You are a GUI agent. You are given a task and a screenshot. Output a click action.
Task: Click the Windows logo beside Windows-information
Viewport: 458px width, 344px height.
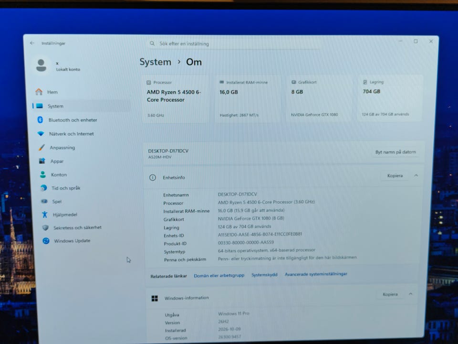point(155,298)
